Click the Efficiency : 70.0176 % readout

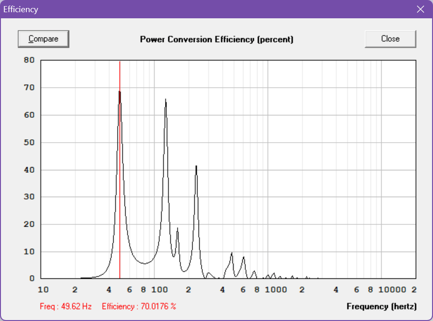[x=139, y=306]
